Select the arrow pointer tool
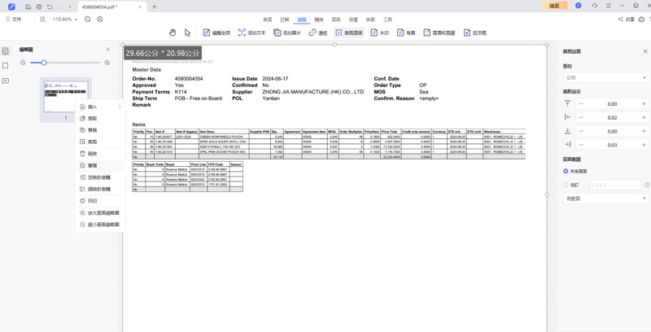The image size is (651, 332). [x=187, y=33]
